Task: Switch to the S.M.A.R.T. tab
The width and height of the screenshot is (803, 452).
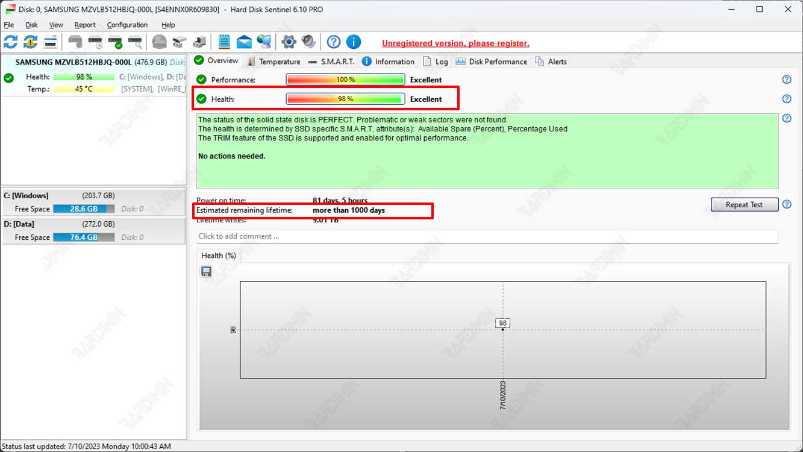Action: pos(331,61)
